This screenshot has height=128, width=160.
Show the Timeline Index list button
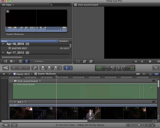tap(14, 125)
